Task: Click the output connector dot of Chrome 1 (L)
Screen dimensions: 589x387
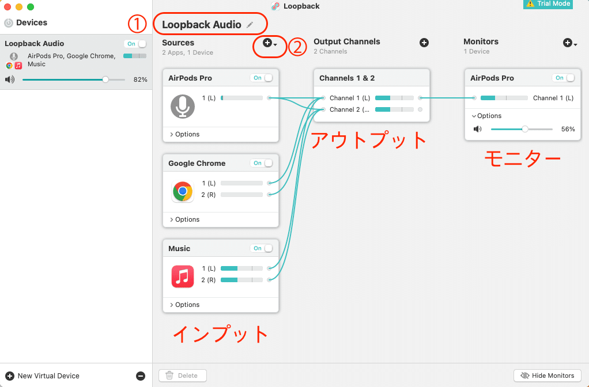Action: 269,183
